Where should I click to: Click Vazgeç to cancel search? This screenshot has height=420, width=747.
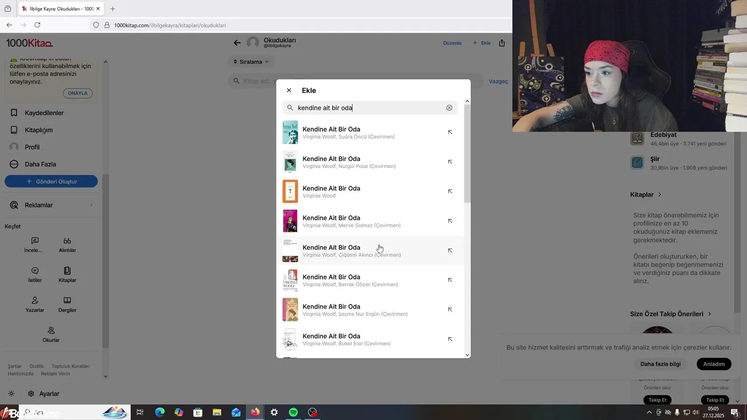498,82
